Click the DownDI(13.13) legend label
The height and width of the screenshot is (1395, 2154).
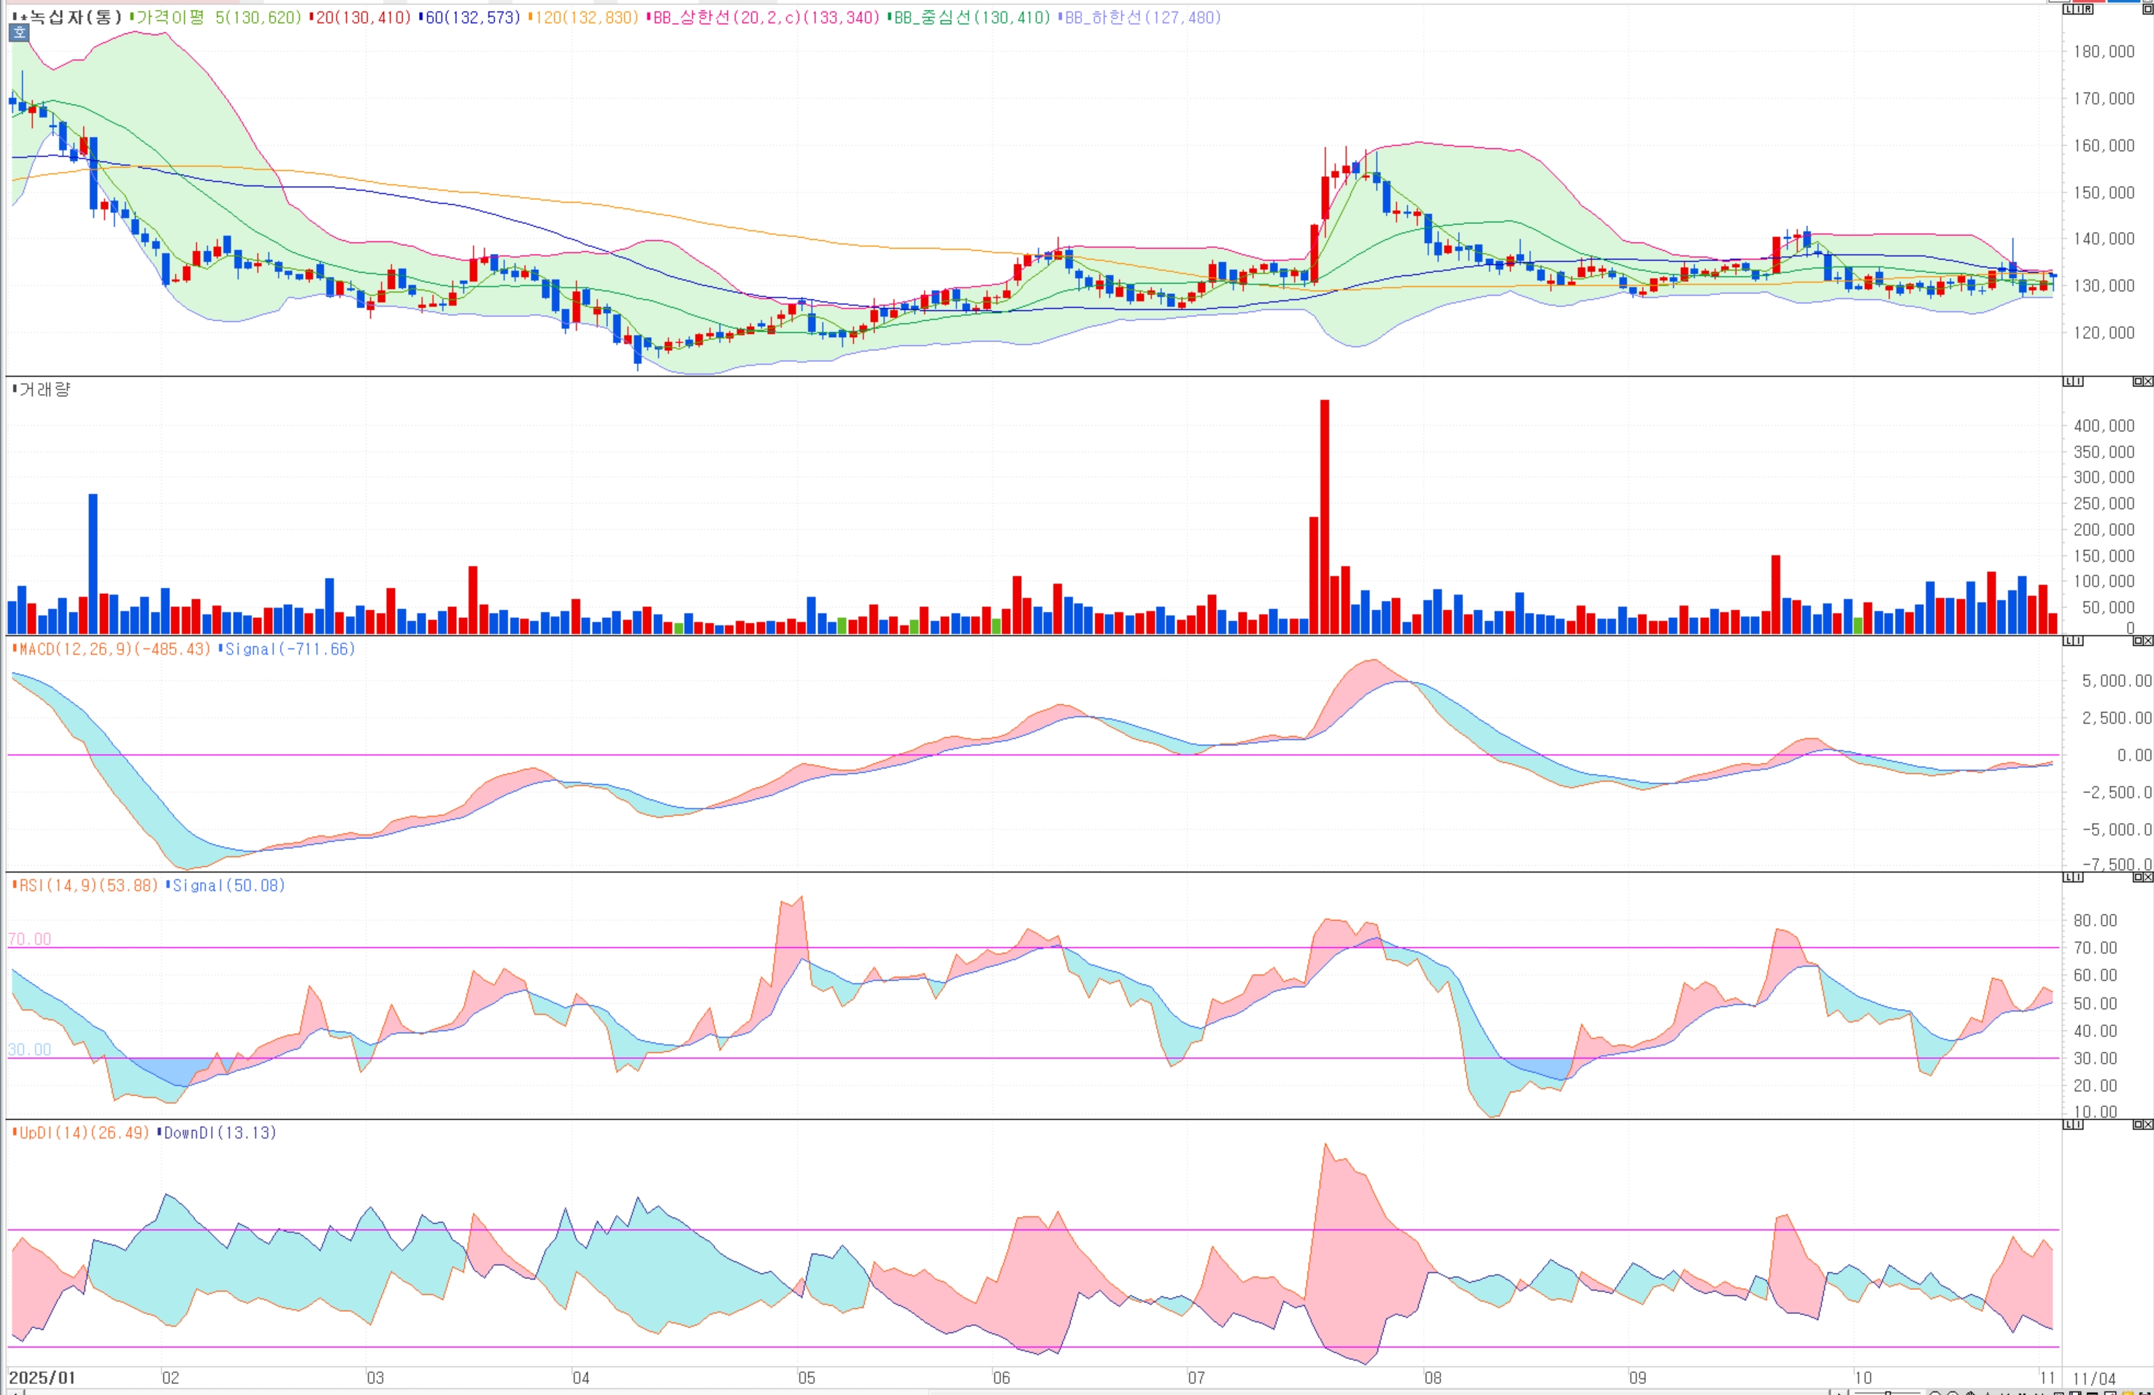tap(220, 1132)
